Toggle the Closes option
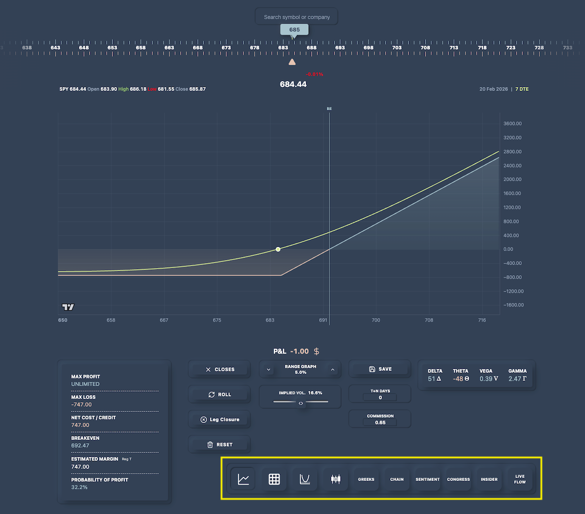 (x=219, y=369)
